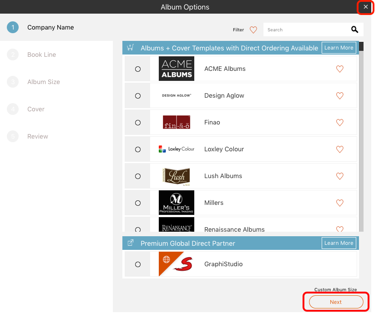Pick the Millers radio button
The image size is (384, 323).
138,203
